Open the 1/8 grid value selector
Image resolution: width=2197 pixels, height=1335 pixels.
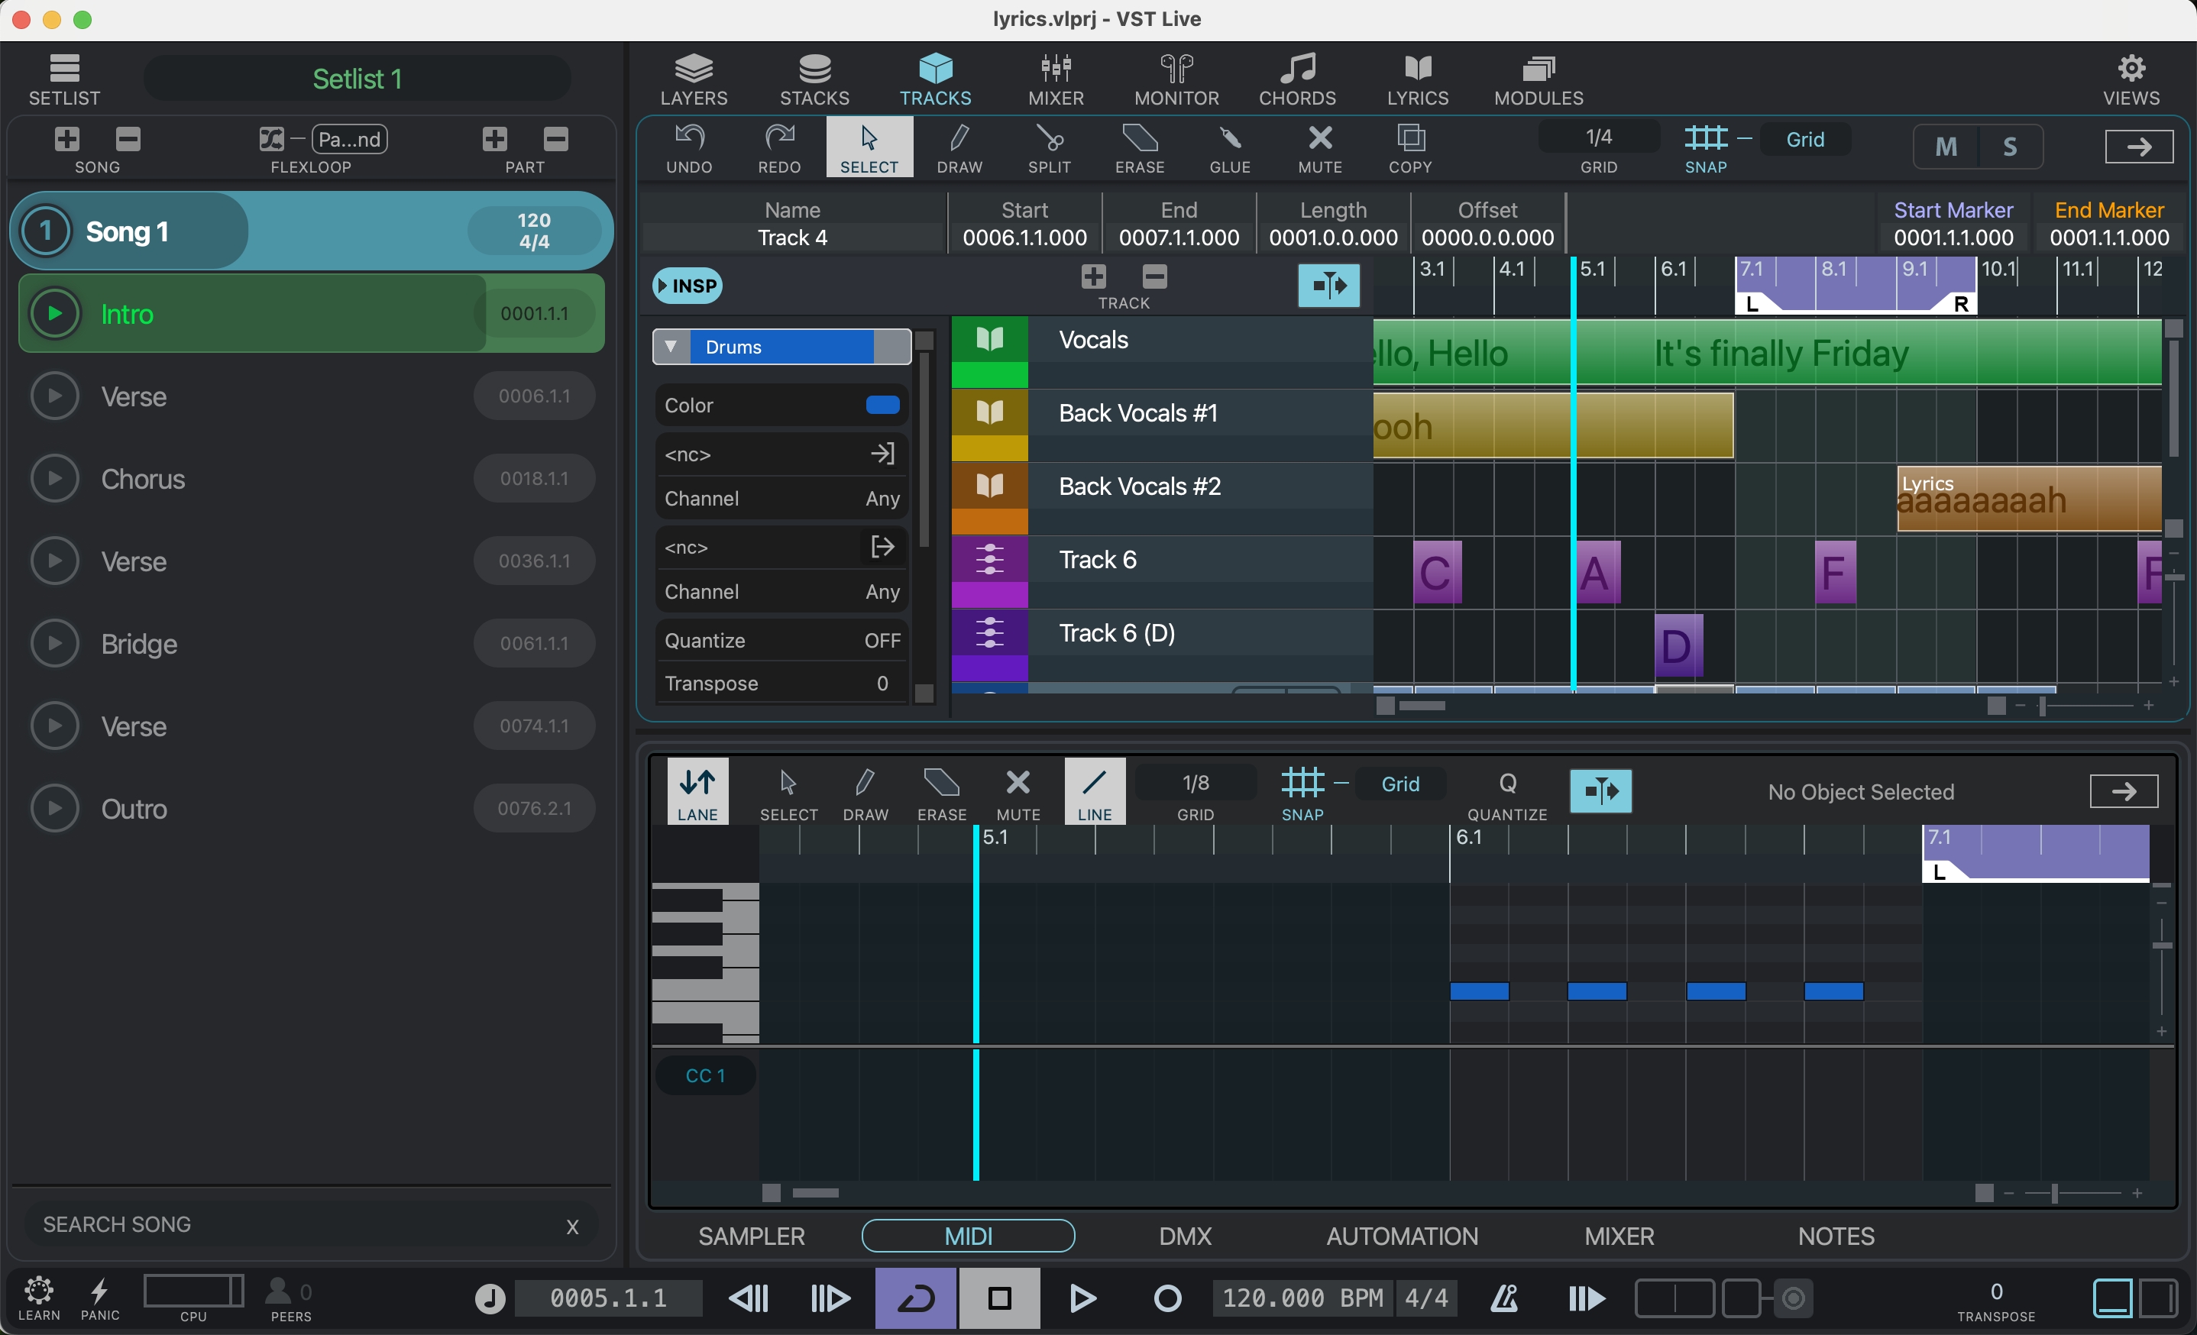(1196, 783)
